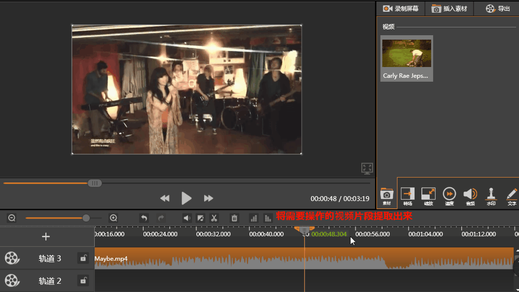Split the clip with the scissors tool
The height and width of the screenshot is (292, 519).
[x=214, y=218]
